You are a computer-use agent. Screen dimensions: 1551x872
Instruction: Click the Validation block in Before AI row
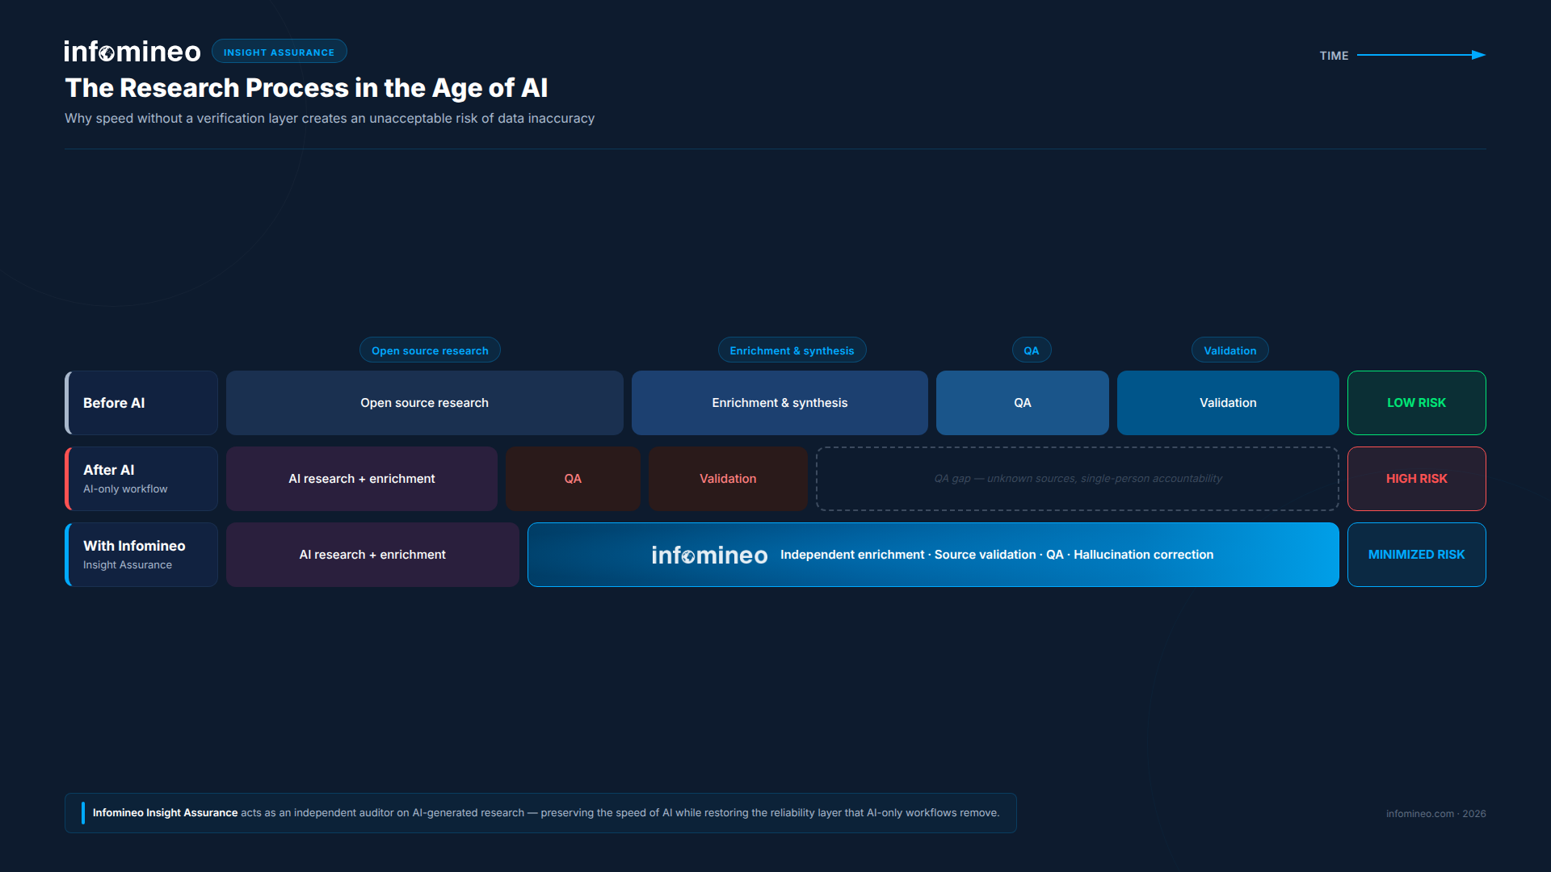[1228, 403]
